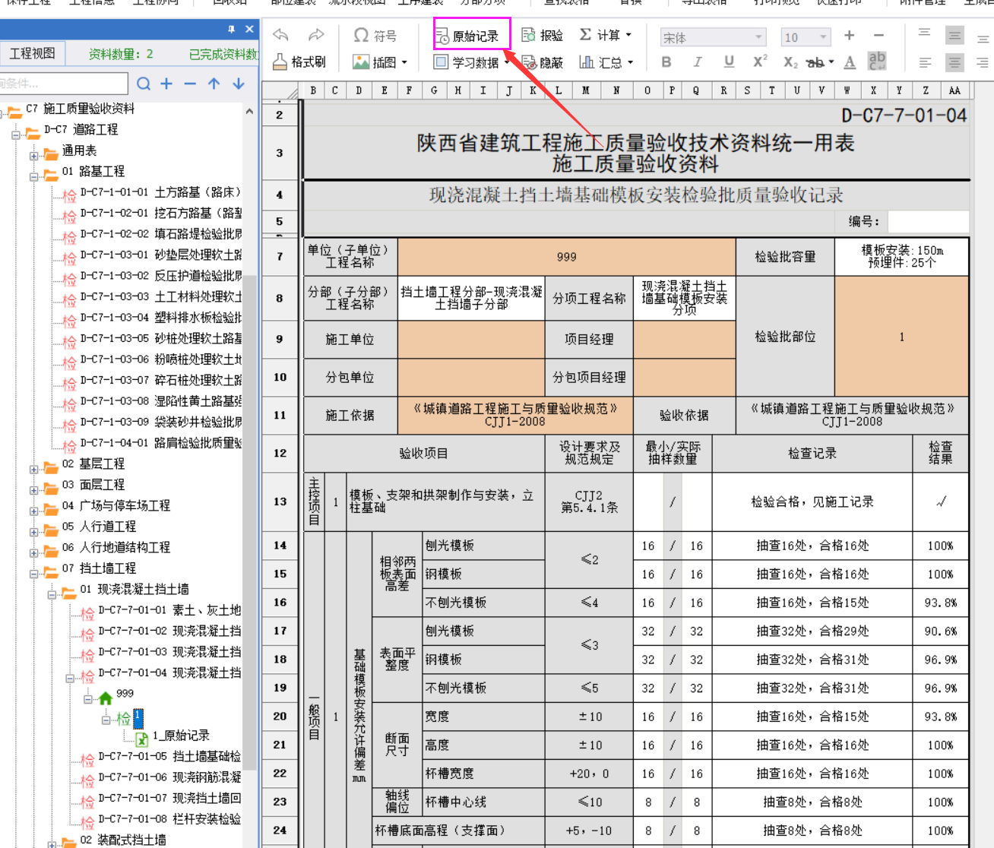
Task: Click the redo arrow icon
Action: 316,35
